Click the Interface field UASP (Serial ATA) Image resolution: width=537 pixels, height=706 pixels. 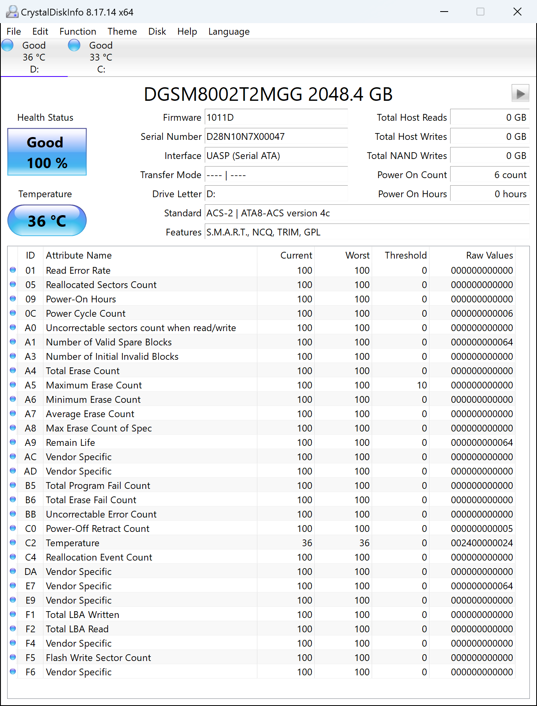click(x=276, y=156)
